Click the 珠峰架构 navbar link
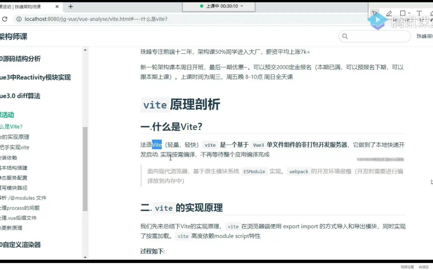The height and width of the screenshot is (270, 433). click(425, 36)
